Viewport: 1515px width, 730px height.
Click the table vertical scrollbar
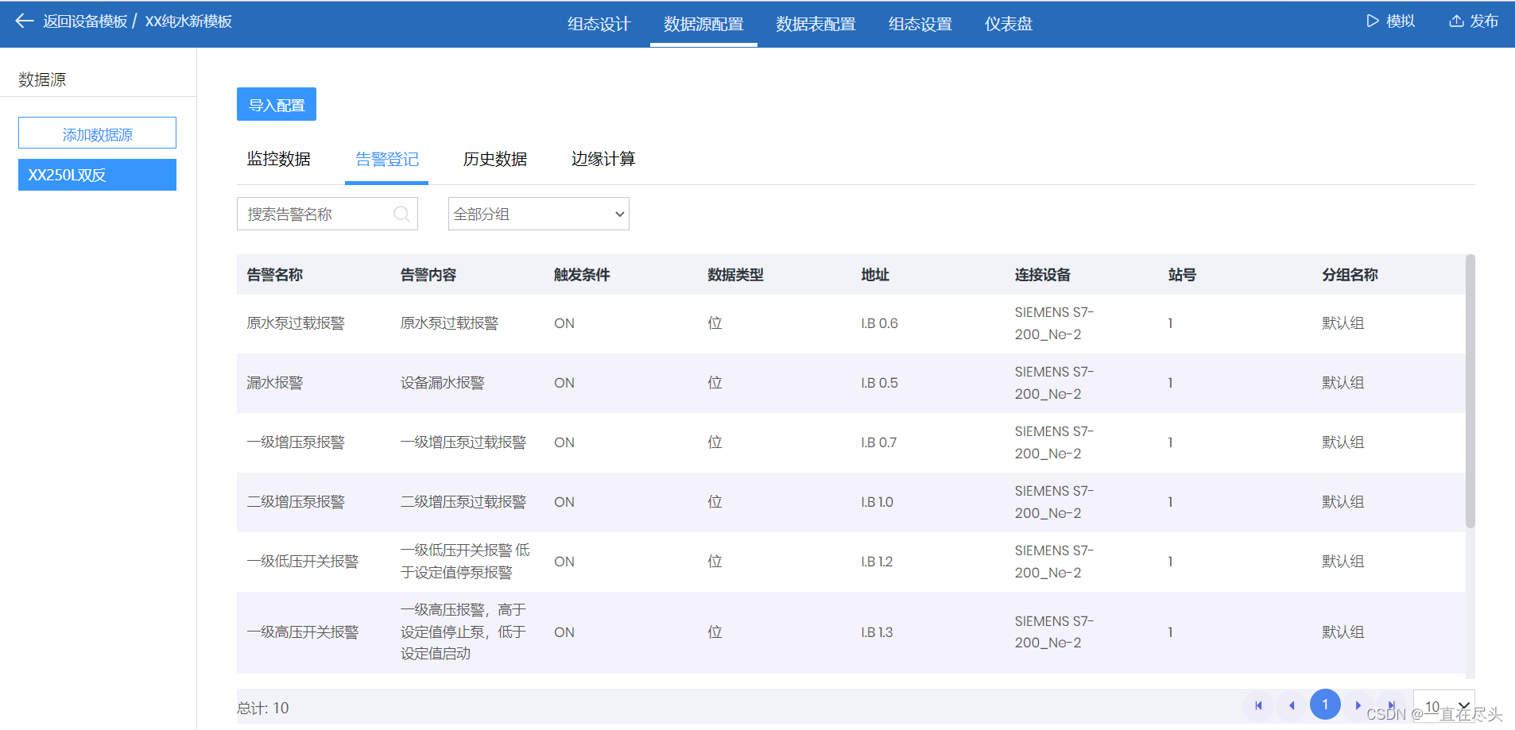coord(1470,391)
